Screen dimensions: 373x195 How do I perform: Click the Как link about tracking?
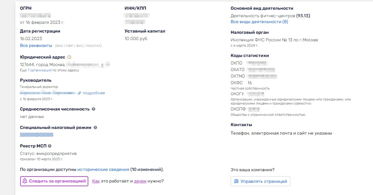click(x=96, y=181)
